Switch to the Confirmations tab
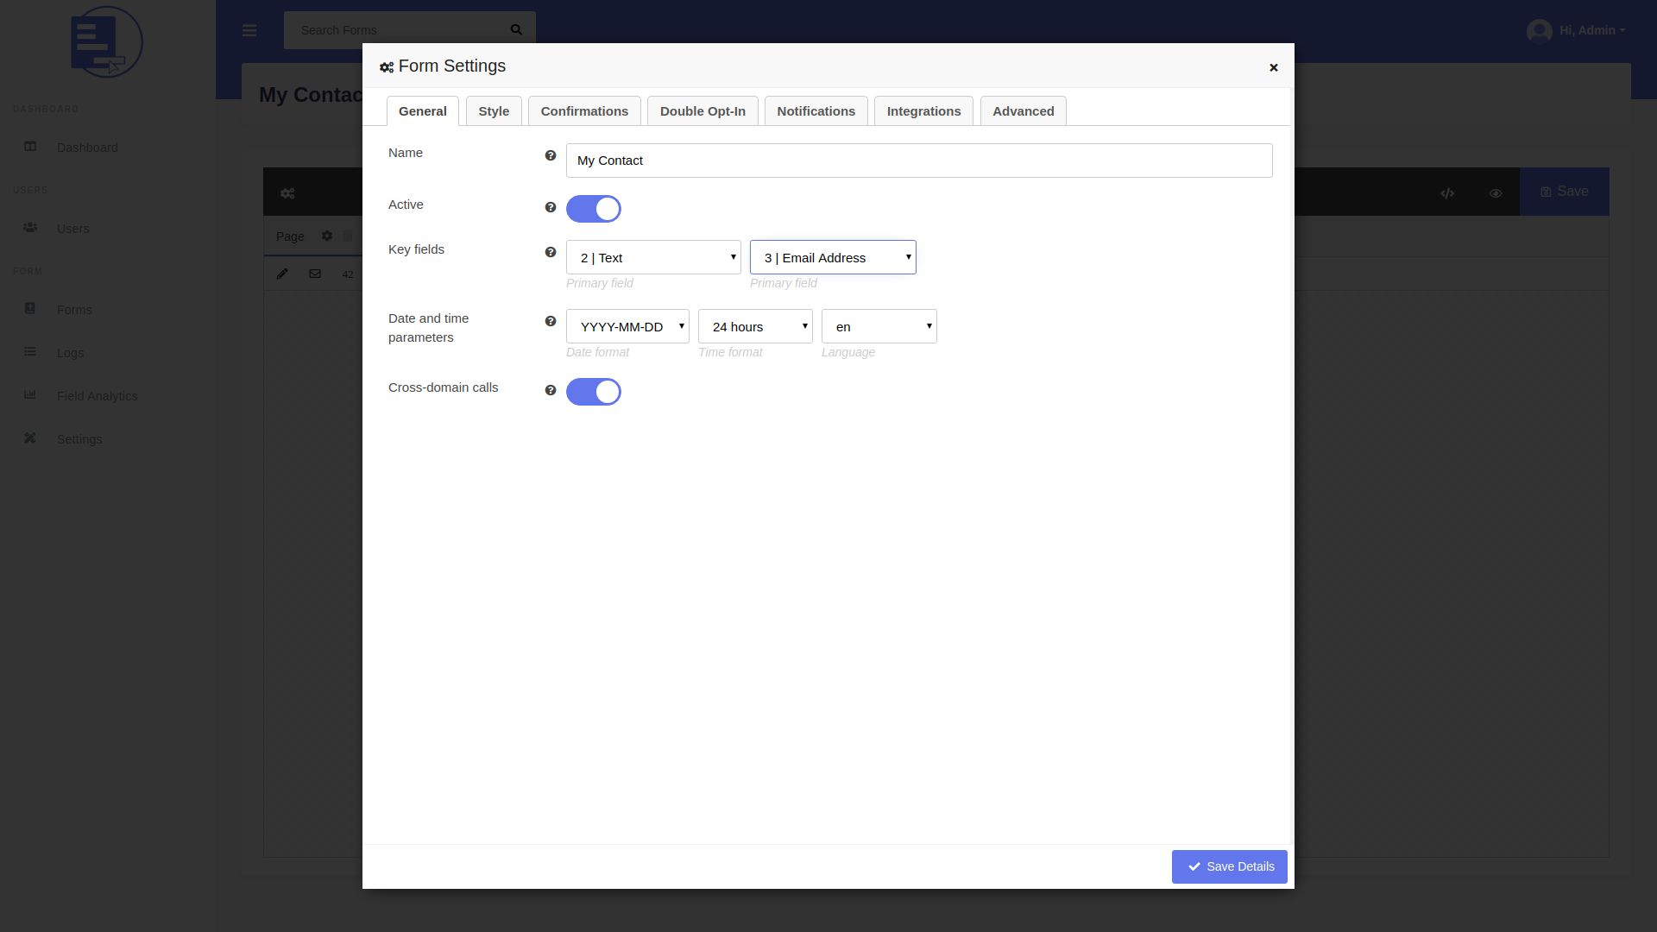This screenshot has width=1657, height=932. point(584,111)
